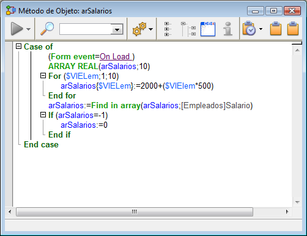
Task: Click the horizontal scrollbar thumb
Action: (135, 212)
